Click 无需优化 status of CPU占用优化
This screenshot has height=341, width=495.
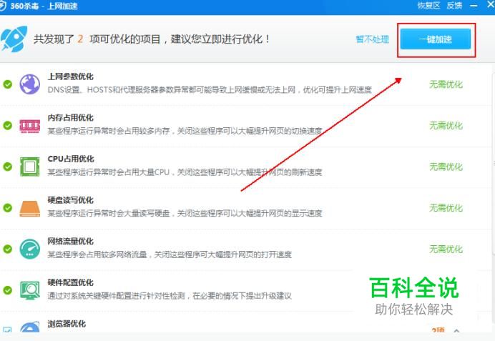[x=446, y=167]
